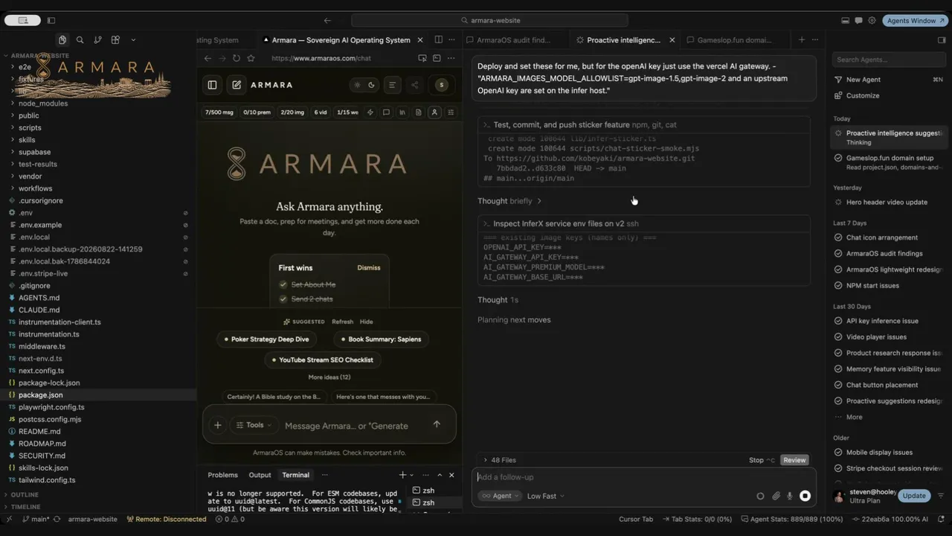Open the Extensions view icon
This screenshot has width=952, height=536.
115,40
